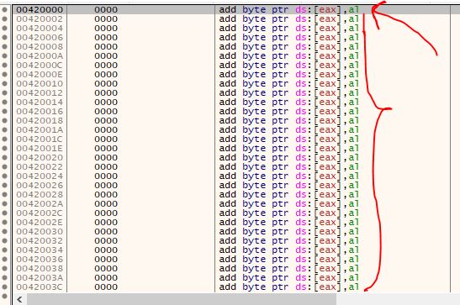Toggle breakpoint dot at address 00420000
This screenshot has height=305, width=460.
tap(4, 10)
